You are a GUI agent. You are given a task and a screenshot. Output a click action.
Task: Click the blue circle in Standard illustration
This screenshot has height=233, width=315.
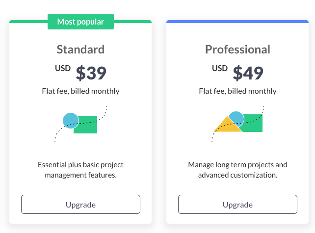coord(71,121)
